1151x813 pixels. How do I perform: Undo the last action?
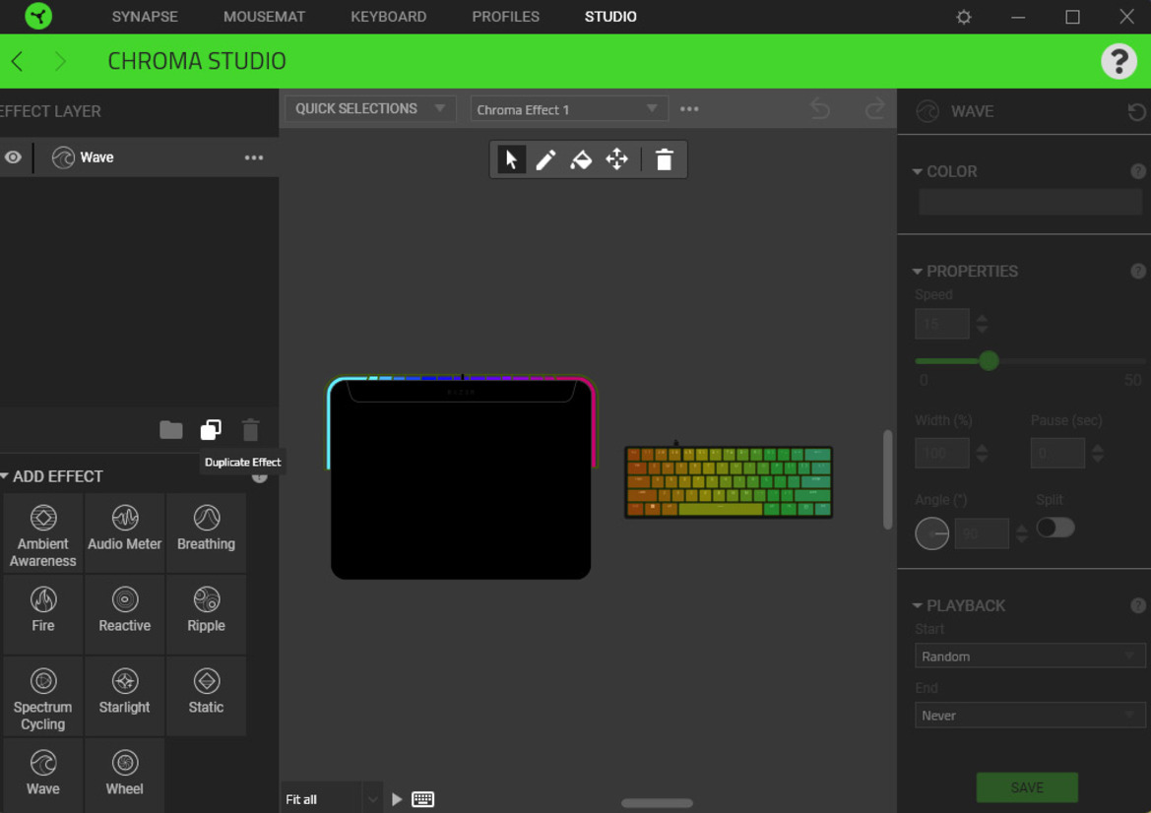click(820, 109)
